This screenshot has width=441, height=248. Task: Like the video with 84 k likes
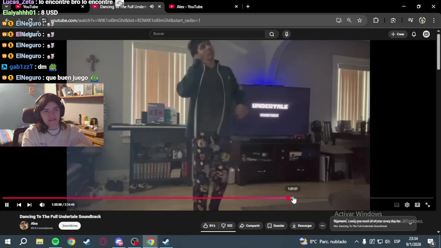click(209, 226)
